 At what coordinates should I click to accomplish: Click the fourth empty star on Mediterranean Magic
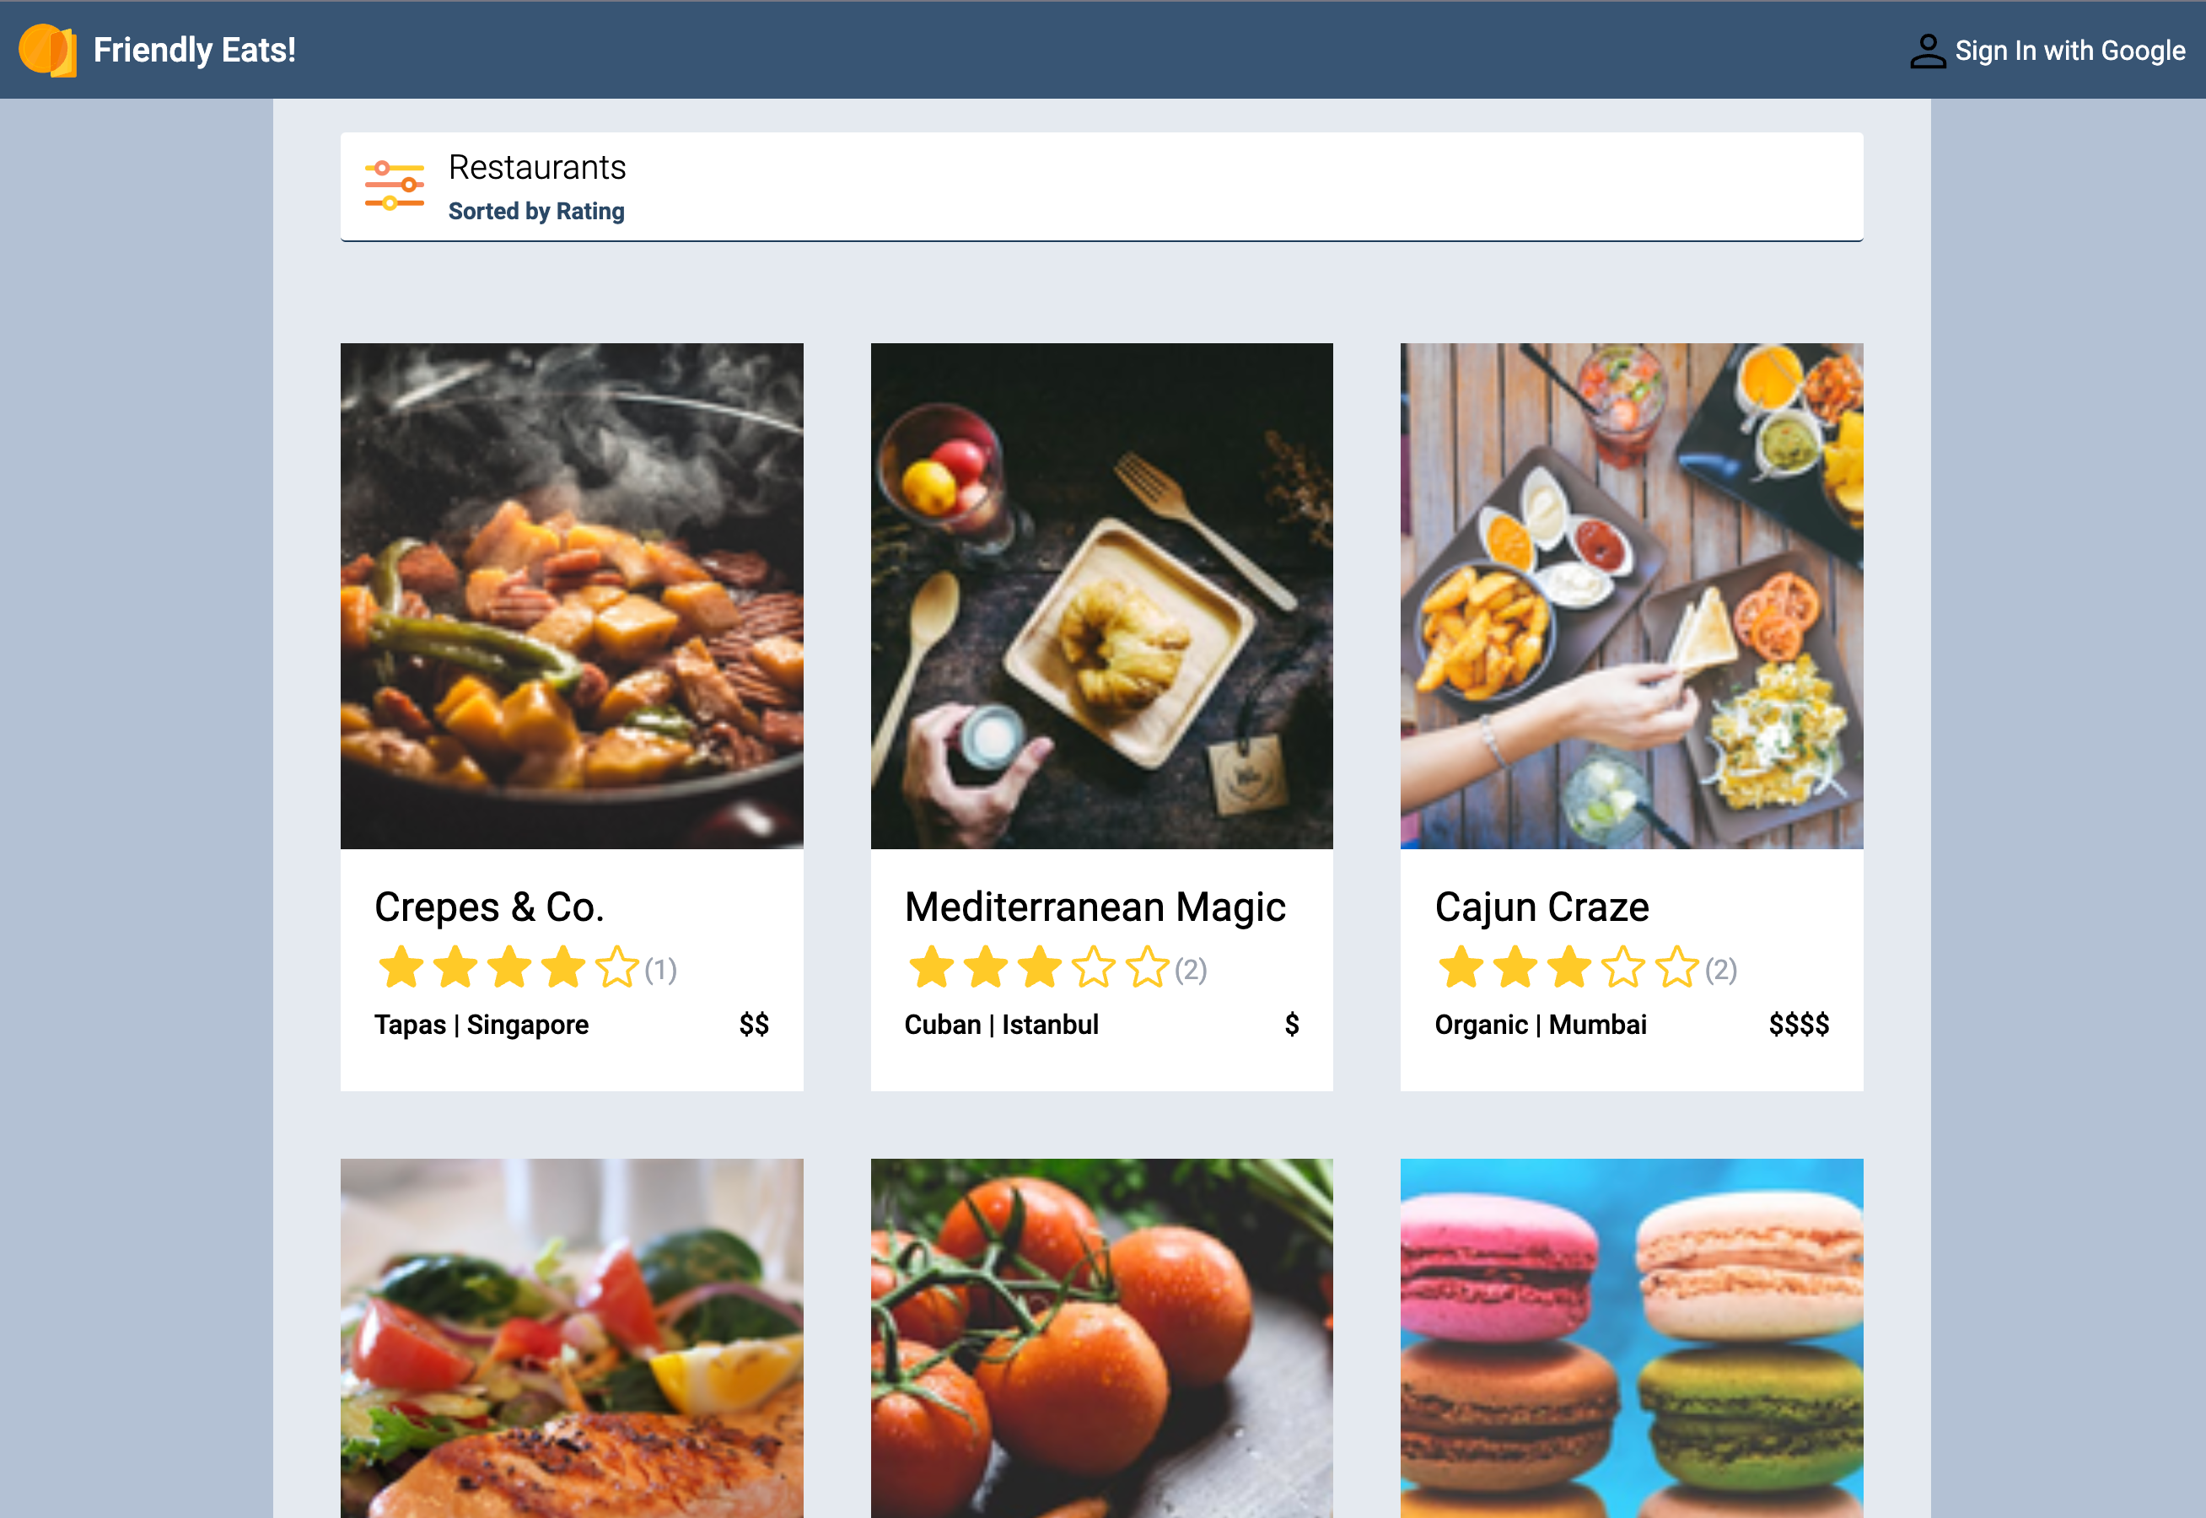click(x=1094, y=966)
